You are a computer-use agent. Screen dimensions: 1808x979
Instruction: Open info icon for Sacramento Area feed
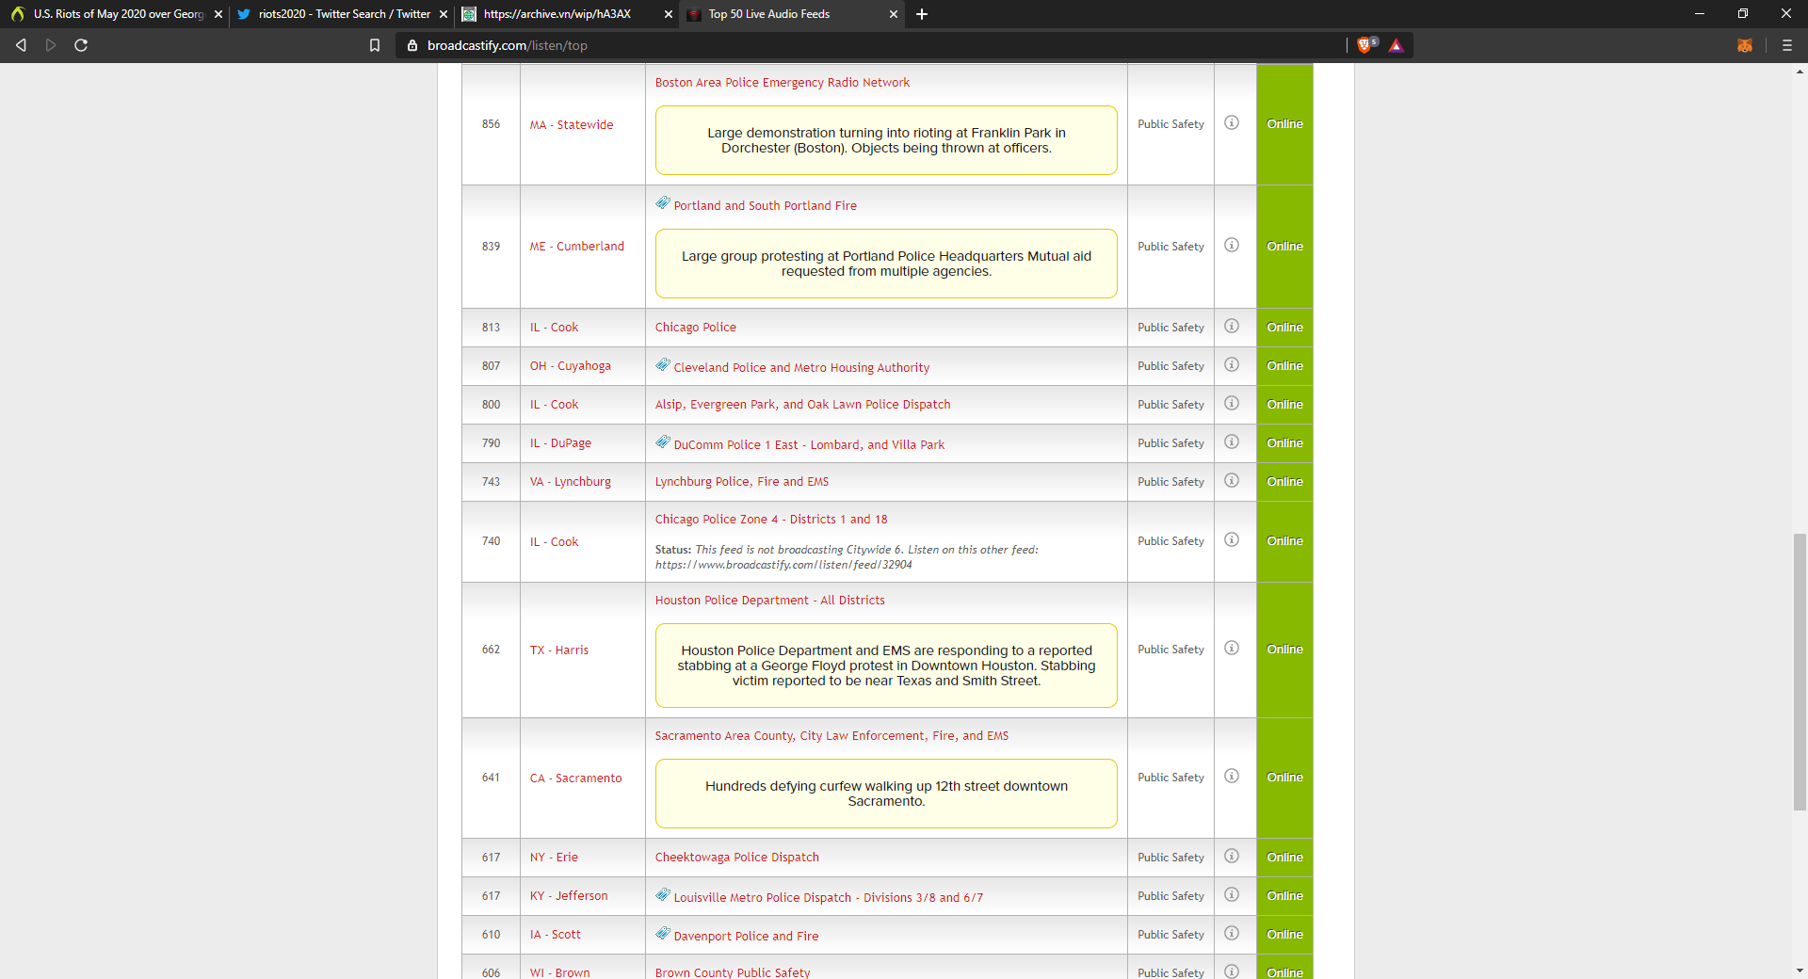pos(1231,777)
